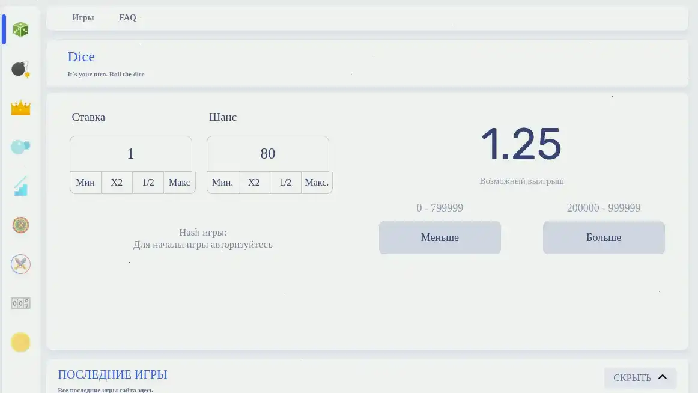Switch to the Игры tab
698x393 pixels.
point(83,18)
